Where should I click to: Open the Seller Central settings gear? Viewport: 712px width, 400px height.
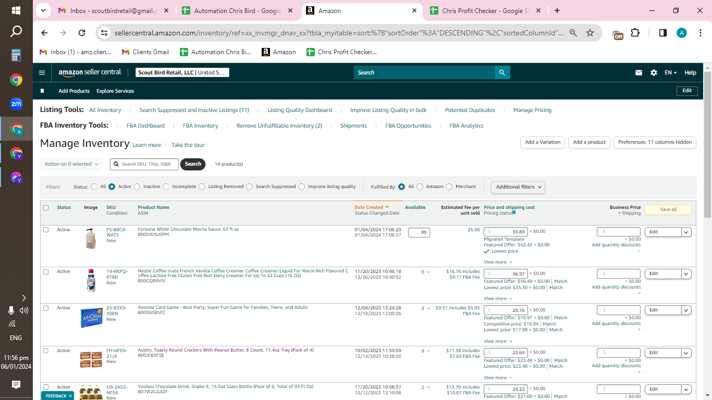click(x=654, y=73)
